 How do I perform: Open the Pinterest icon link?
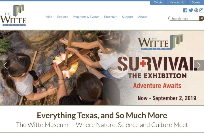(196, 10)
